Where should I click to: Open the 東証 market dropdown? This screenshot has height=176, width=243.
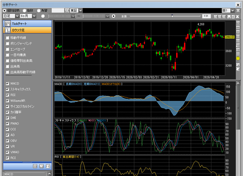(x=81, y=10)
